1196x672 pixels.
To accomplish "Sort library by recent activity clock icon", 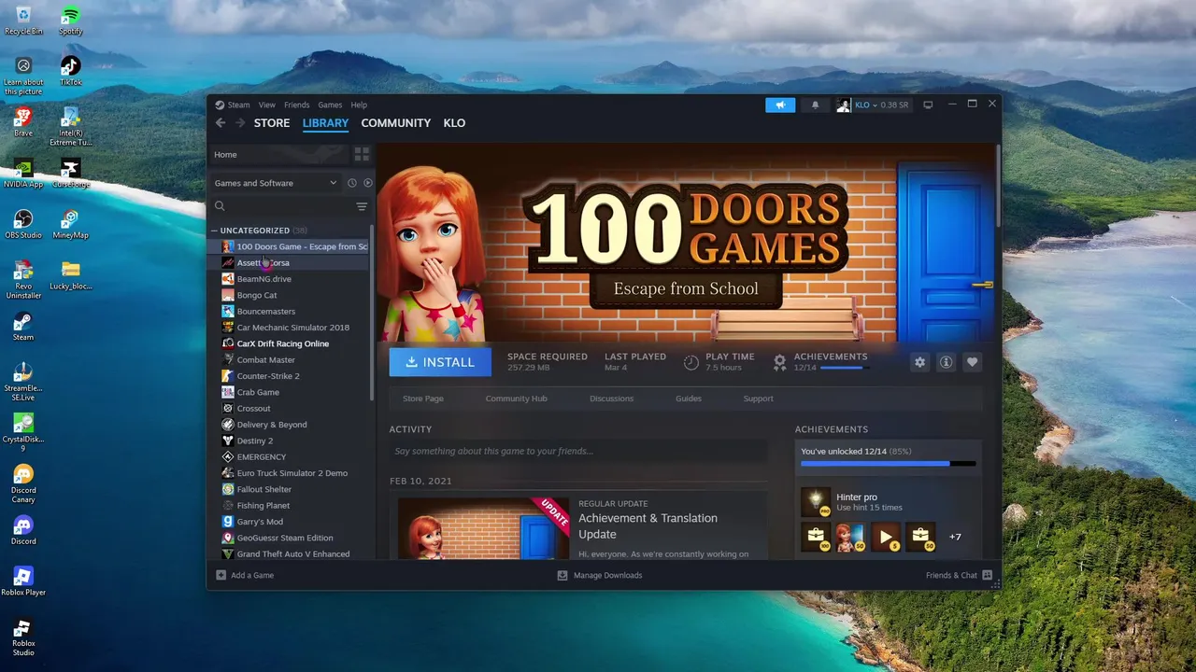I will 352,183.
